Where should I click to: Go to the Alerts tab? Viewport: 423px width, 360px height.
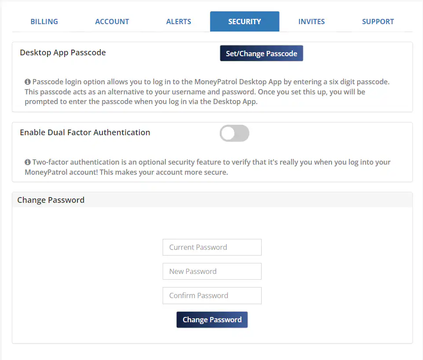(x=179, y=22)
